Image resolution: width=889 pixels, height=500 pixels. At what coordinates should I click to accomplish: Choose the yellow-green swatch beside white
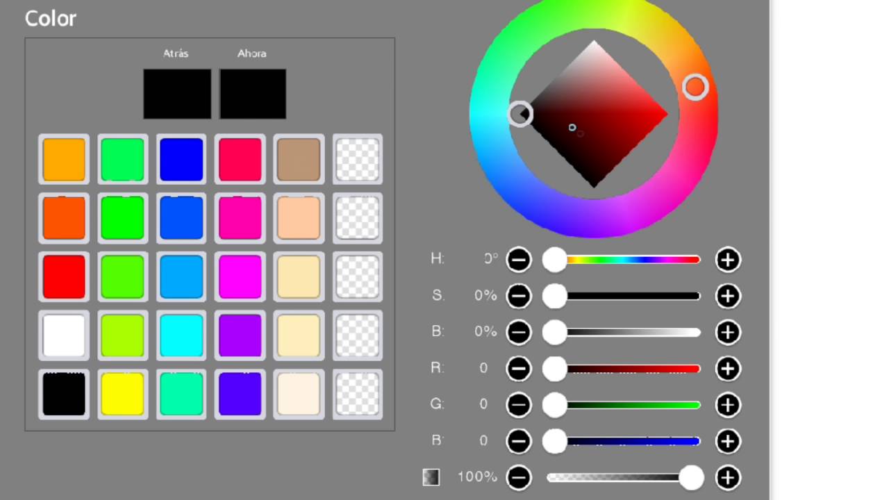123,335
